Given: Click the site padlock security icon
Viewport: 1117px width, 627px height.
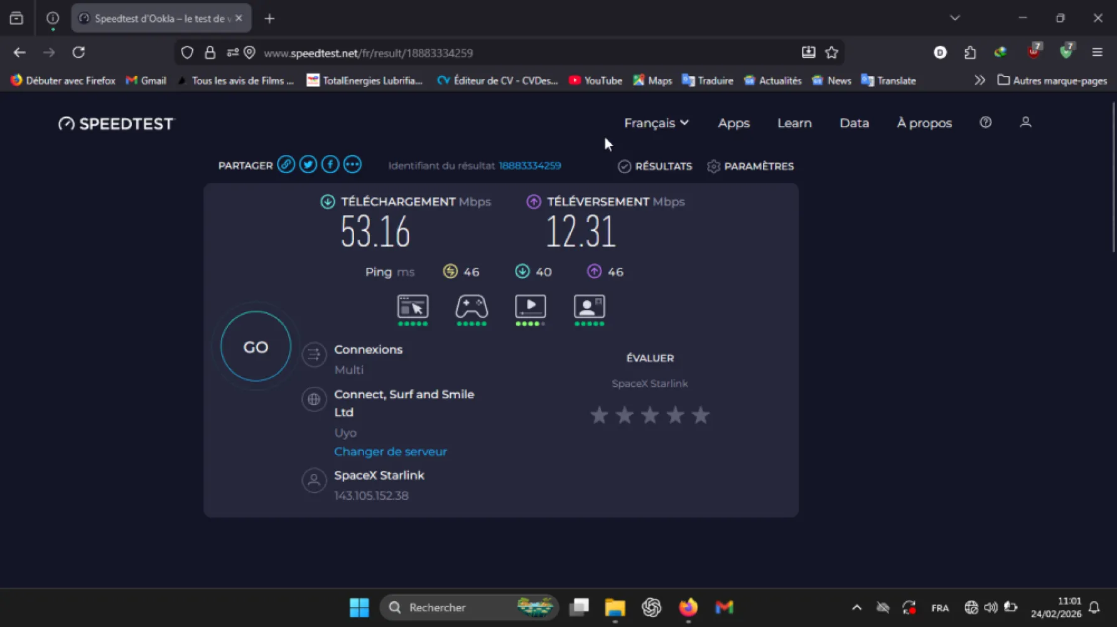Looking at the screenshot, I should pos(210,53).
